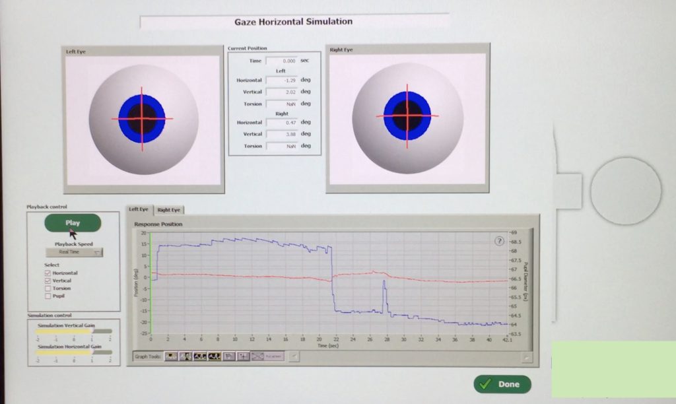Click the Time field showing 0.000 sec
Viewport: 676px width, 404px height.
pos(283,60)
